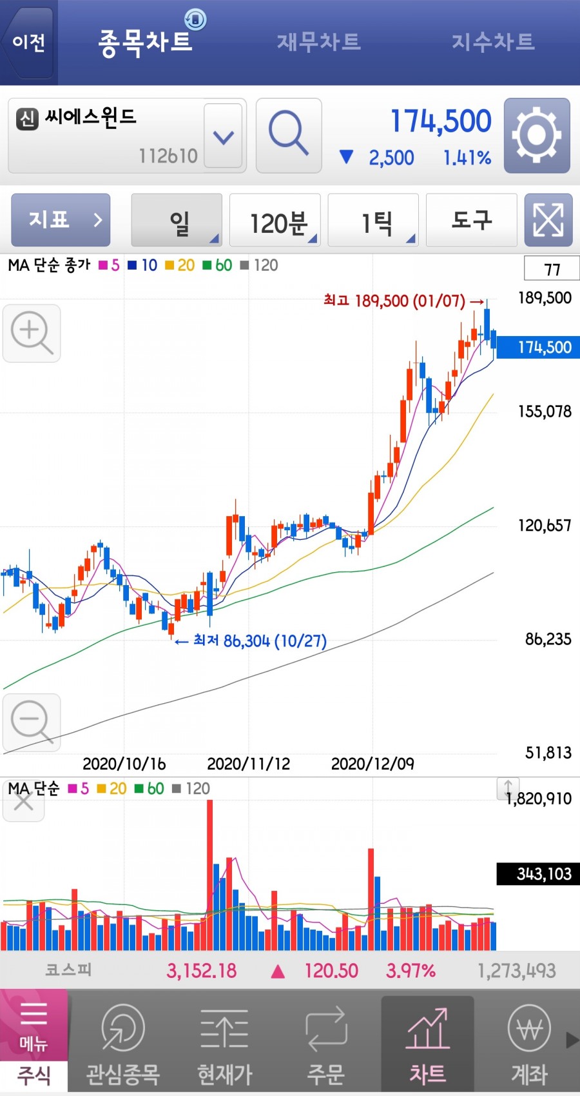Tap the KOSPI up triangle indicator
Viewport: 580px width, 1096px height.
click(x=278, y=971)
